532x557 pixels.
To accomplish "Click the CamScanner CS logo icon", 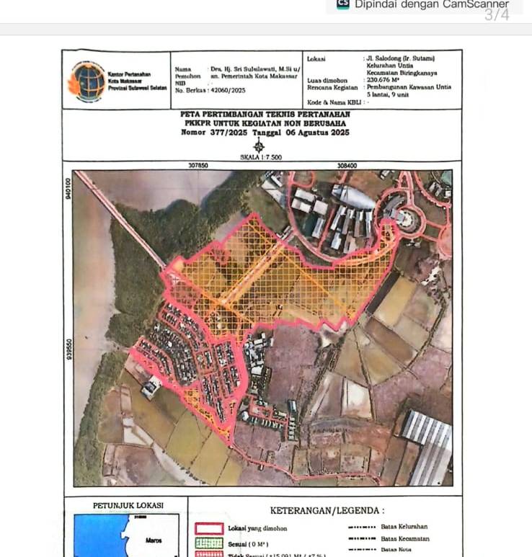I will (343, 4).
